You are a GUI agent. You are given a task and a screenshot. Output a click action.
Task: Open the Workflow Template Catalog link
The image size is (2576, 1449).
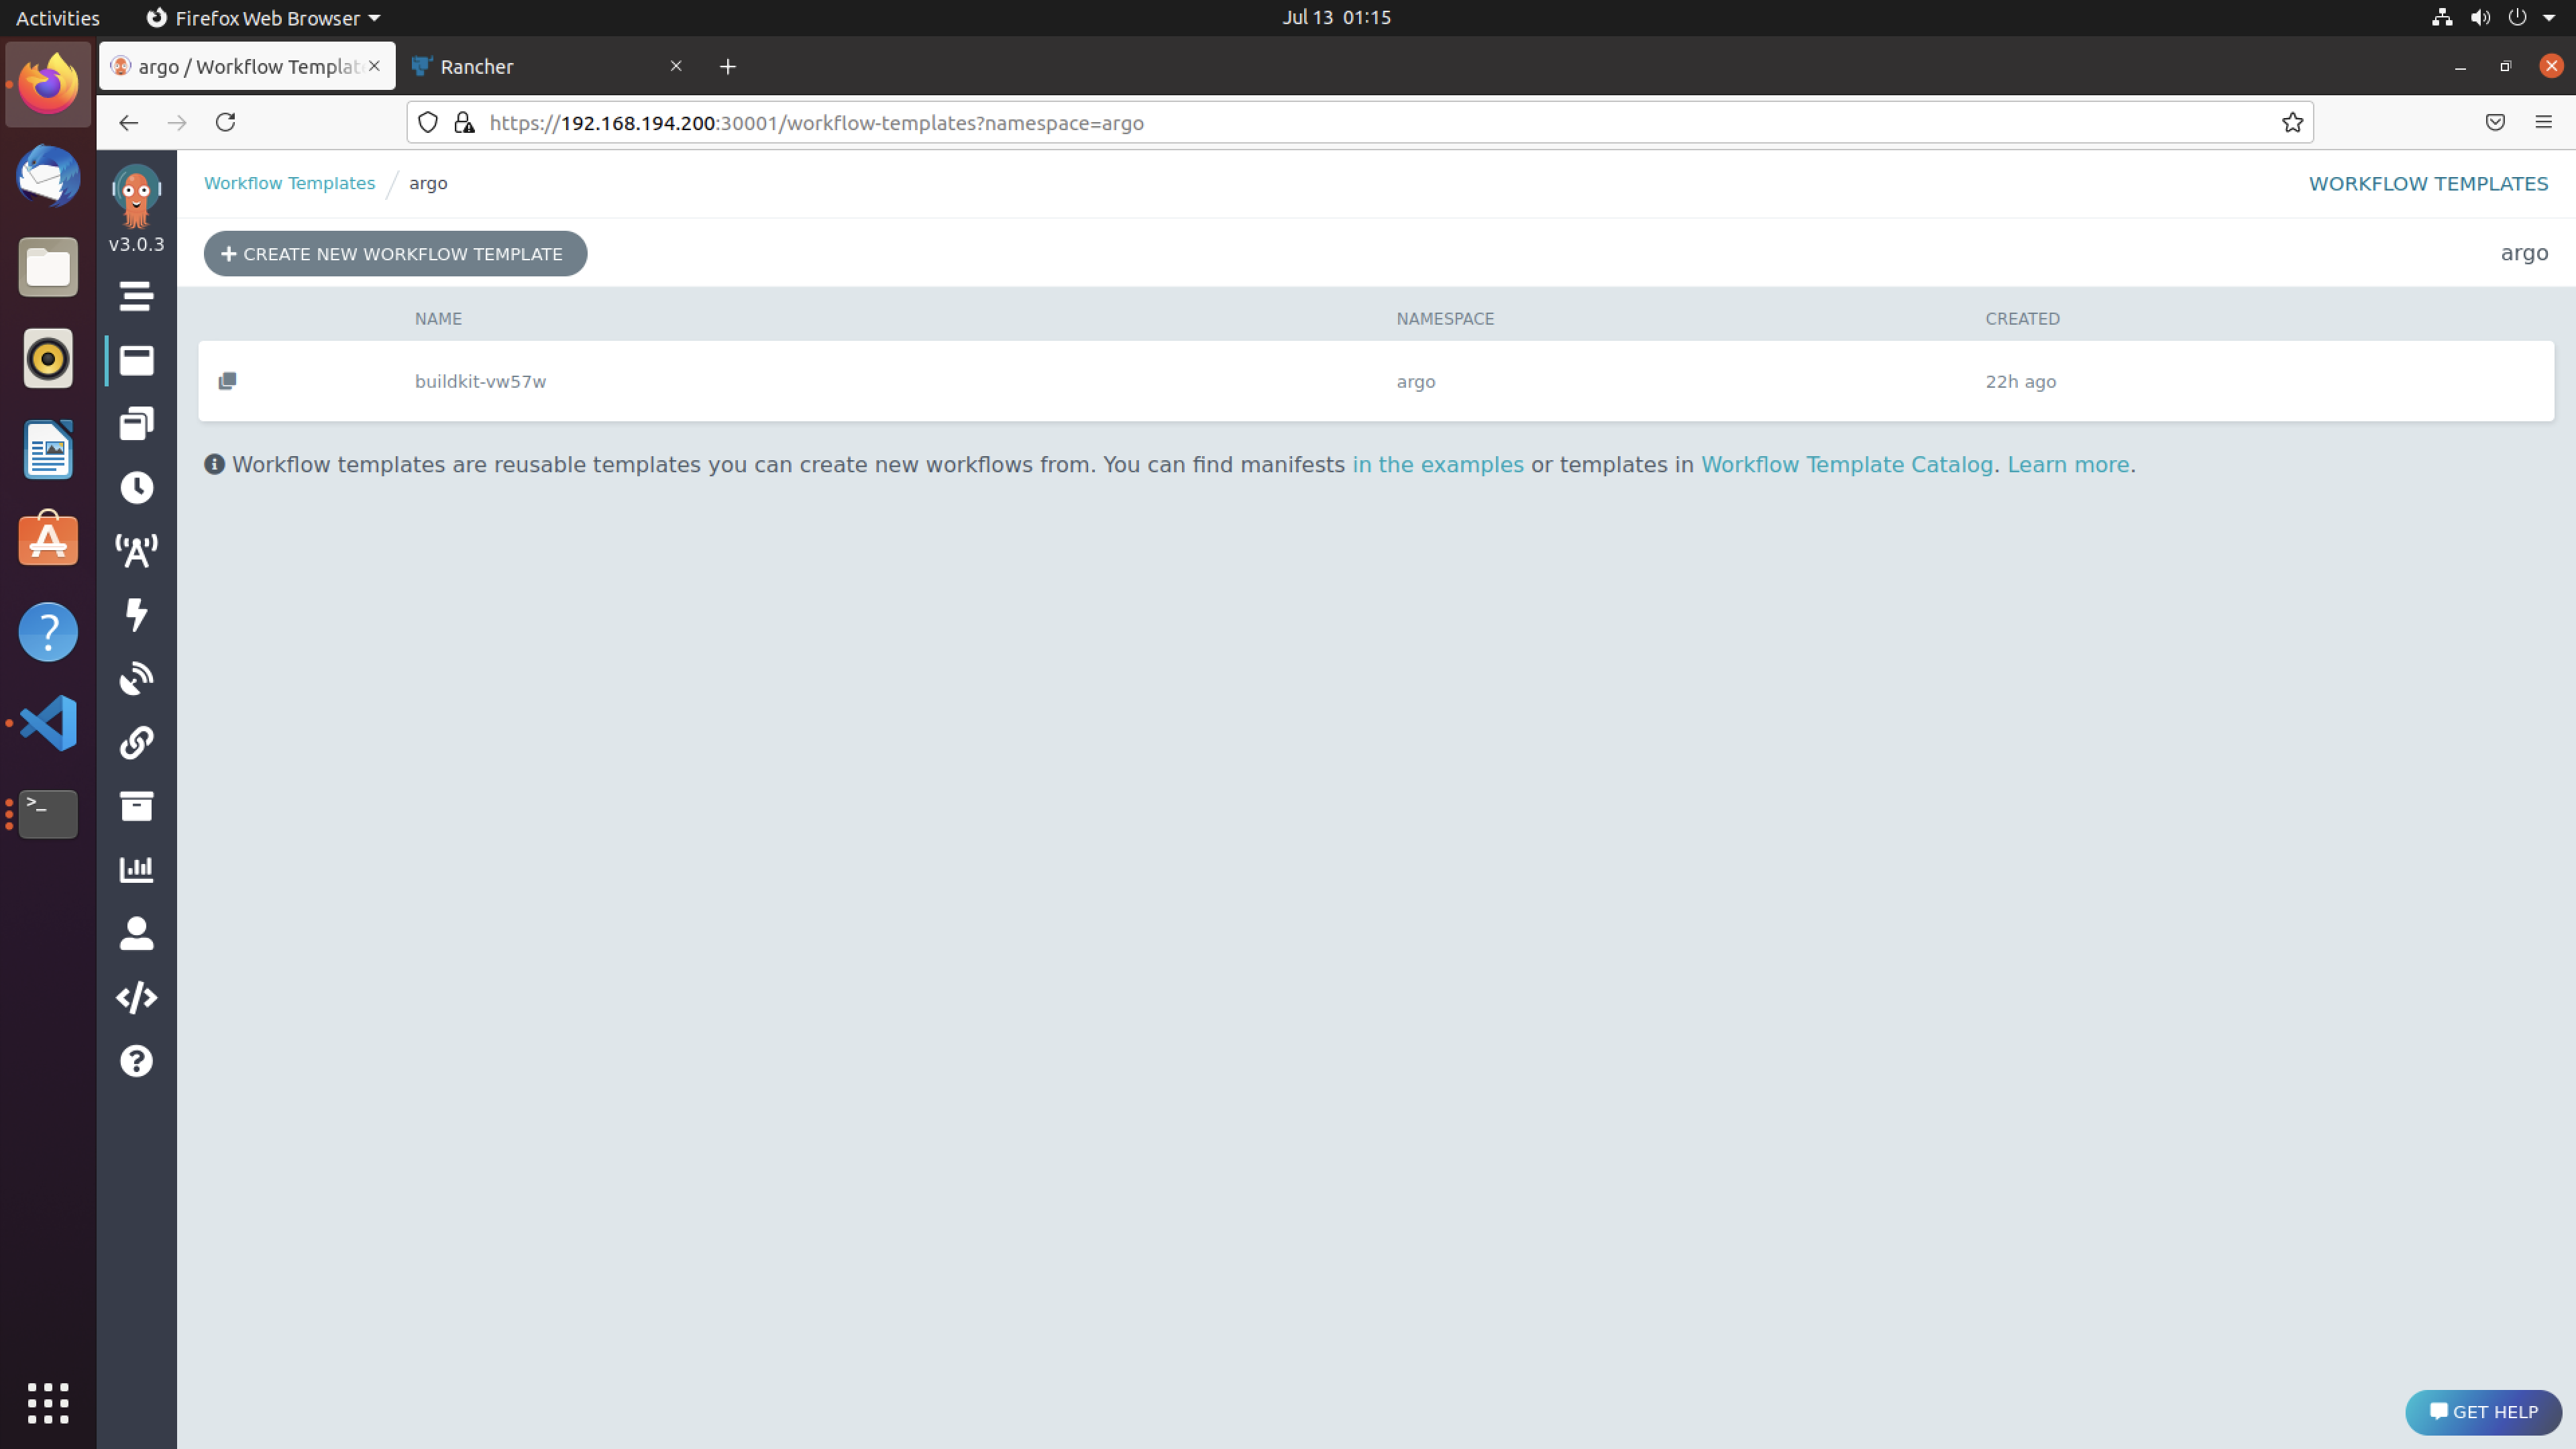pos(1847,464)
